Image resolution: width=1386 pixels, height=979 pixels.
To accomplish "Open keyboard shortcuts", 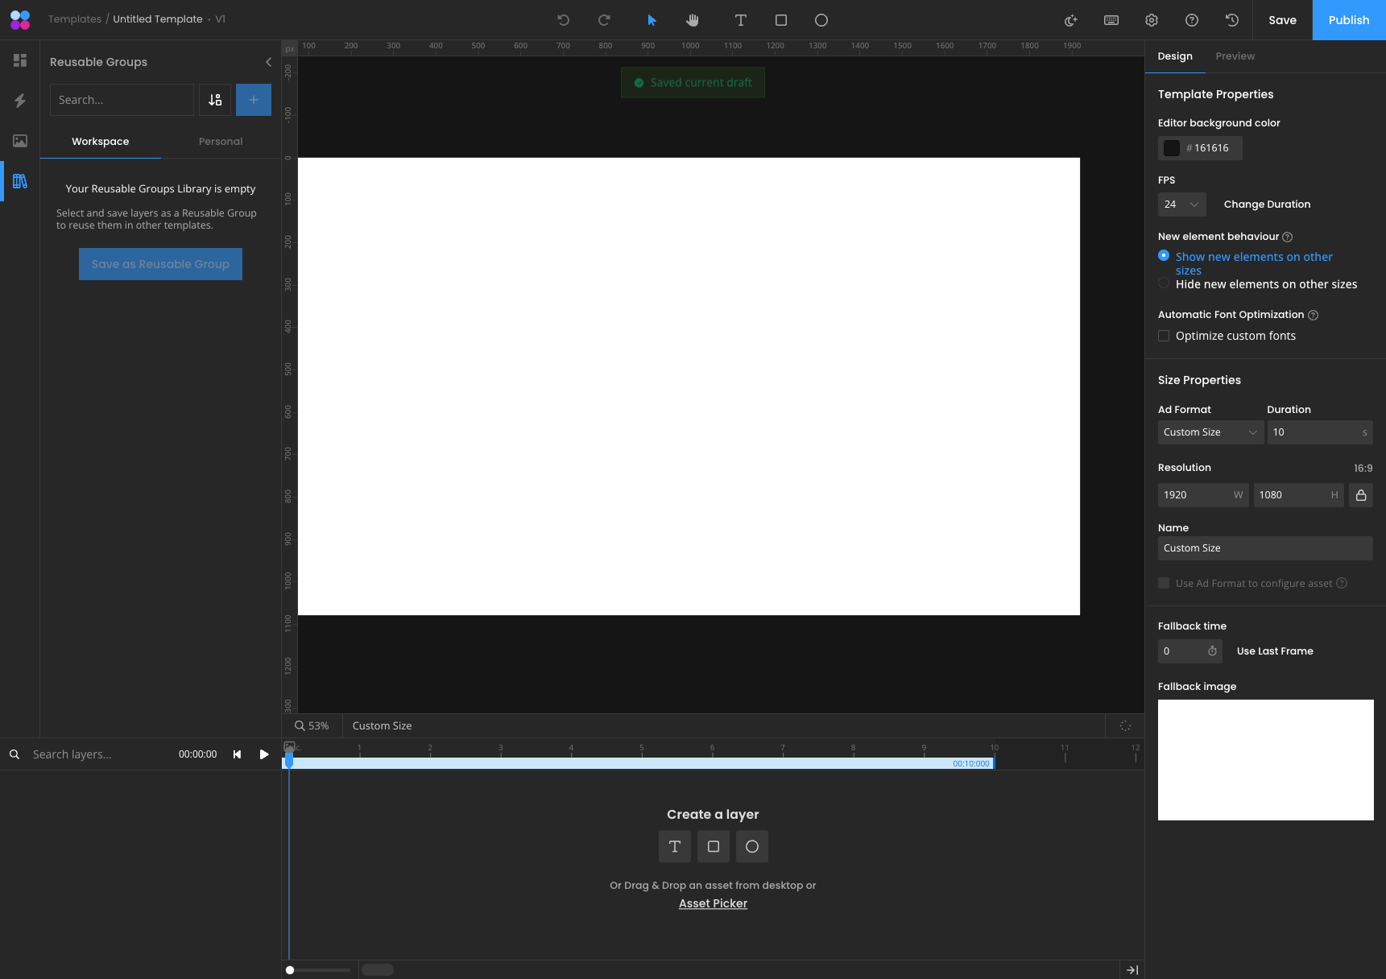I will pos(1111,20).
